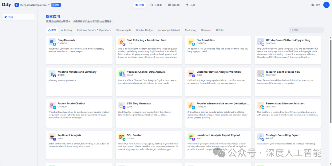
Task: Open the DeepResearch app icon
Action: tap(52, 42)
